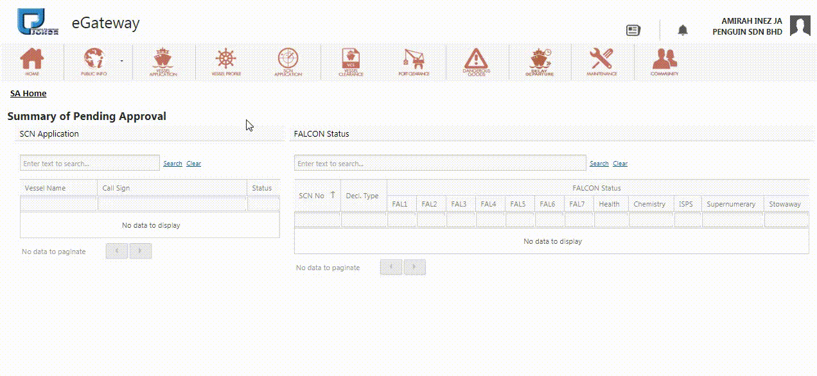The image size is (817, 376).
Task: Open the Home toolbar icon
Action: tap(32, 62)
